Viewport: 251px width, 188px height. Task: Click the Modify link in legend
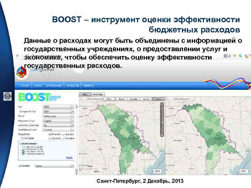(69, 157)
